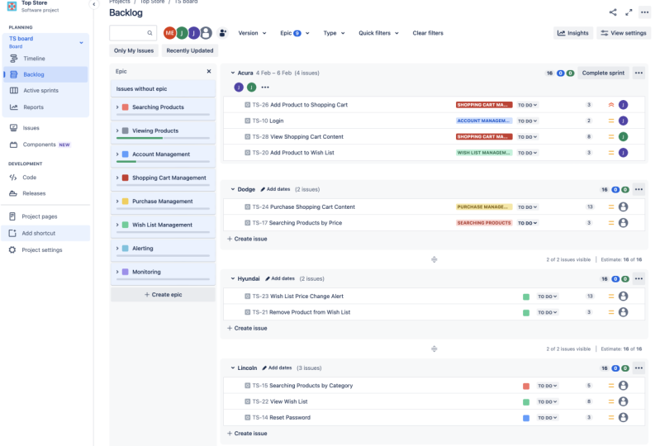
Task: Click green J avatar under Acura sprint header
Action: (x=252, y=88)
